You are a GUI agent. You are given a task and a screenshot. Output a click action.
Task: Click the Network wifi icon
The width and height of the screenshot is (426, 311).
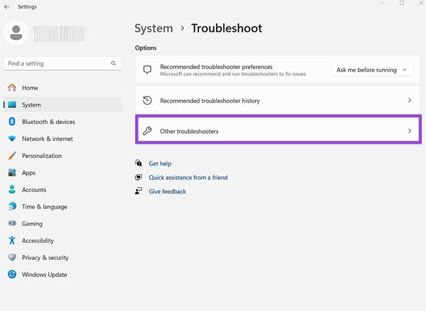tap(12, 138)
